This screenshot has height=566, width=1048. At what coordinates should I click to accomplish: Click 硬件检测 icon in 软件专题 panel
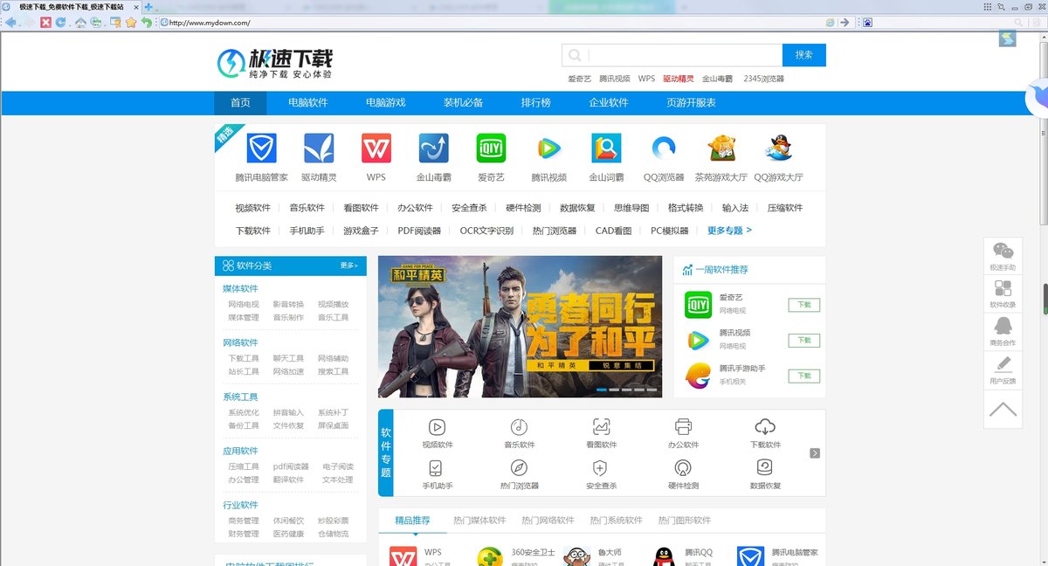pyautogui.click(x=683, y=468)
